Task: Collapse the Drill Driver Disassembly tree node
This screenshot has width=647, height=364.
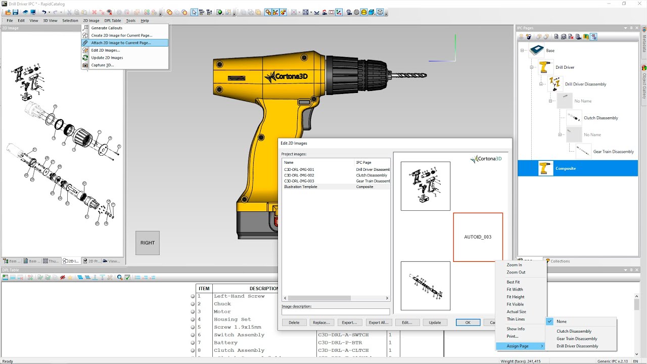Action: (541, 84)
